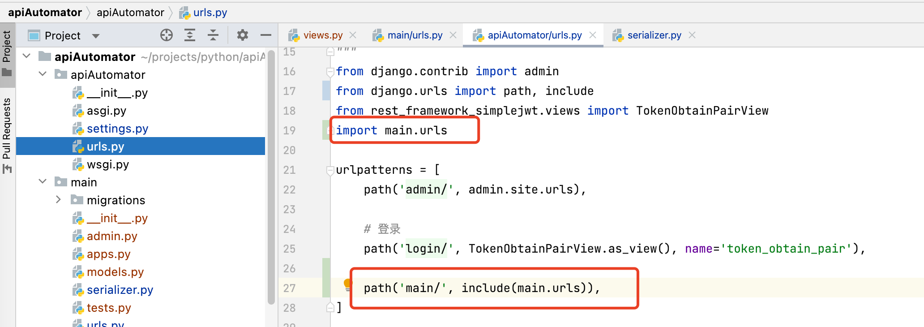Image resolution: width=924 pixels, height=327 pixels.
Task: Click the Python file icon beside settings.py
Action: (x=78, y=129)
